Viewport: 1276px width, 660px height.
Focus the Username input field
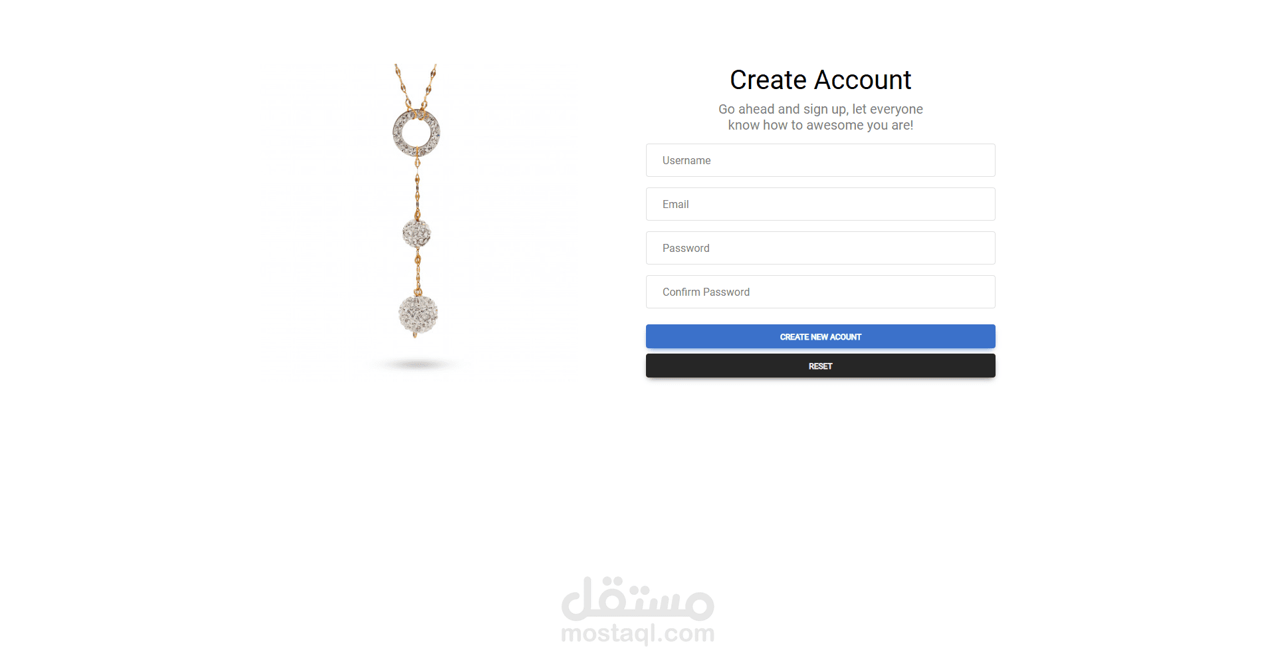pyautogui.click(x=820, y=160)
